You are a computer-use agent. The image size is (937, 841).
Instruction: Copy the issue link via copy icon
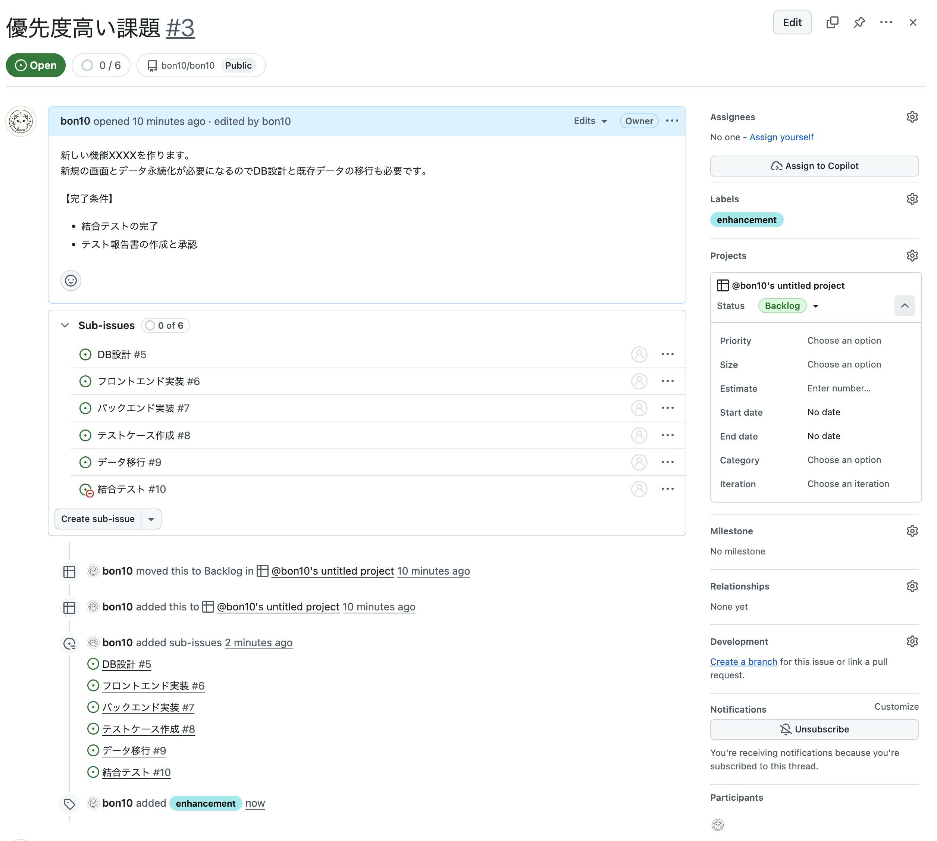[x=833, y=22]
